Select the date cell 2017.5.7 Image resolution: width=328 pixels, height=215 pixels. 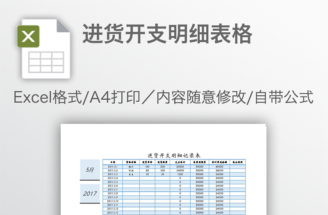point(112,190)
